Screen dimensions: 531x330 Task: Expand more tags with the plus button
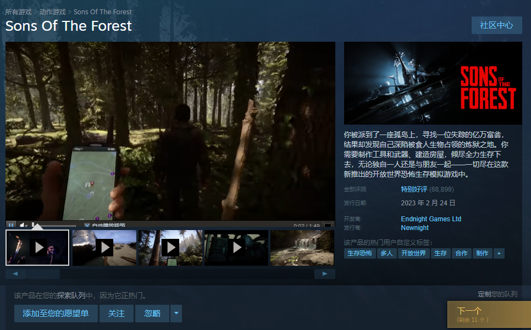click(x=499, y=253)
